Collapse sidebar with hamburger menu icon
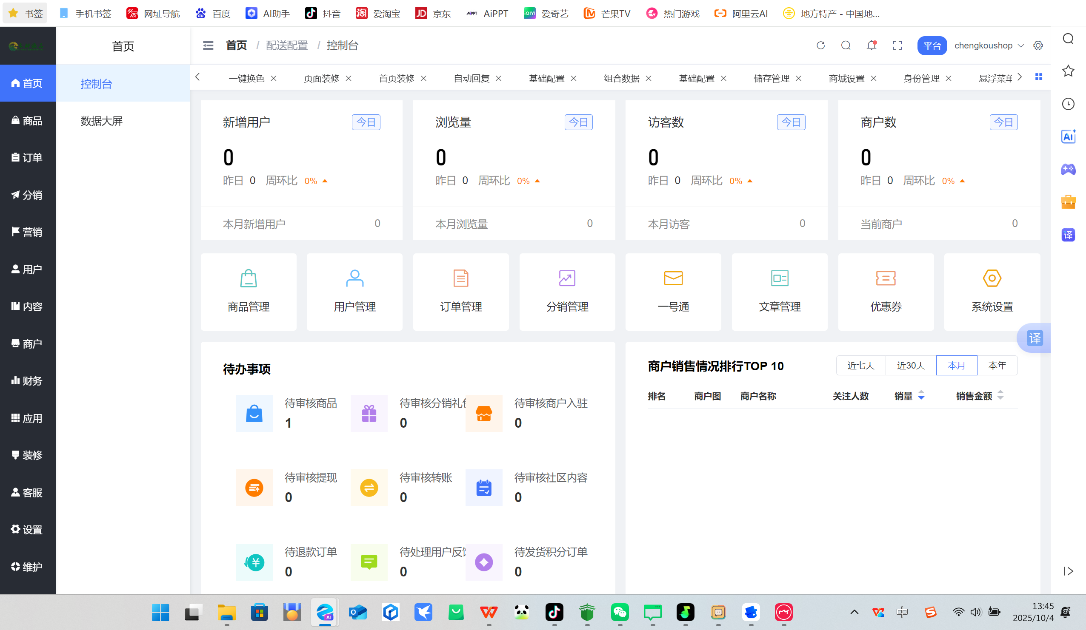 [x=208, y=45]
